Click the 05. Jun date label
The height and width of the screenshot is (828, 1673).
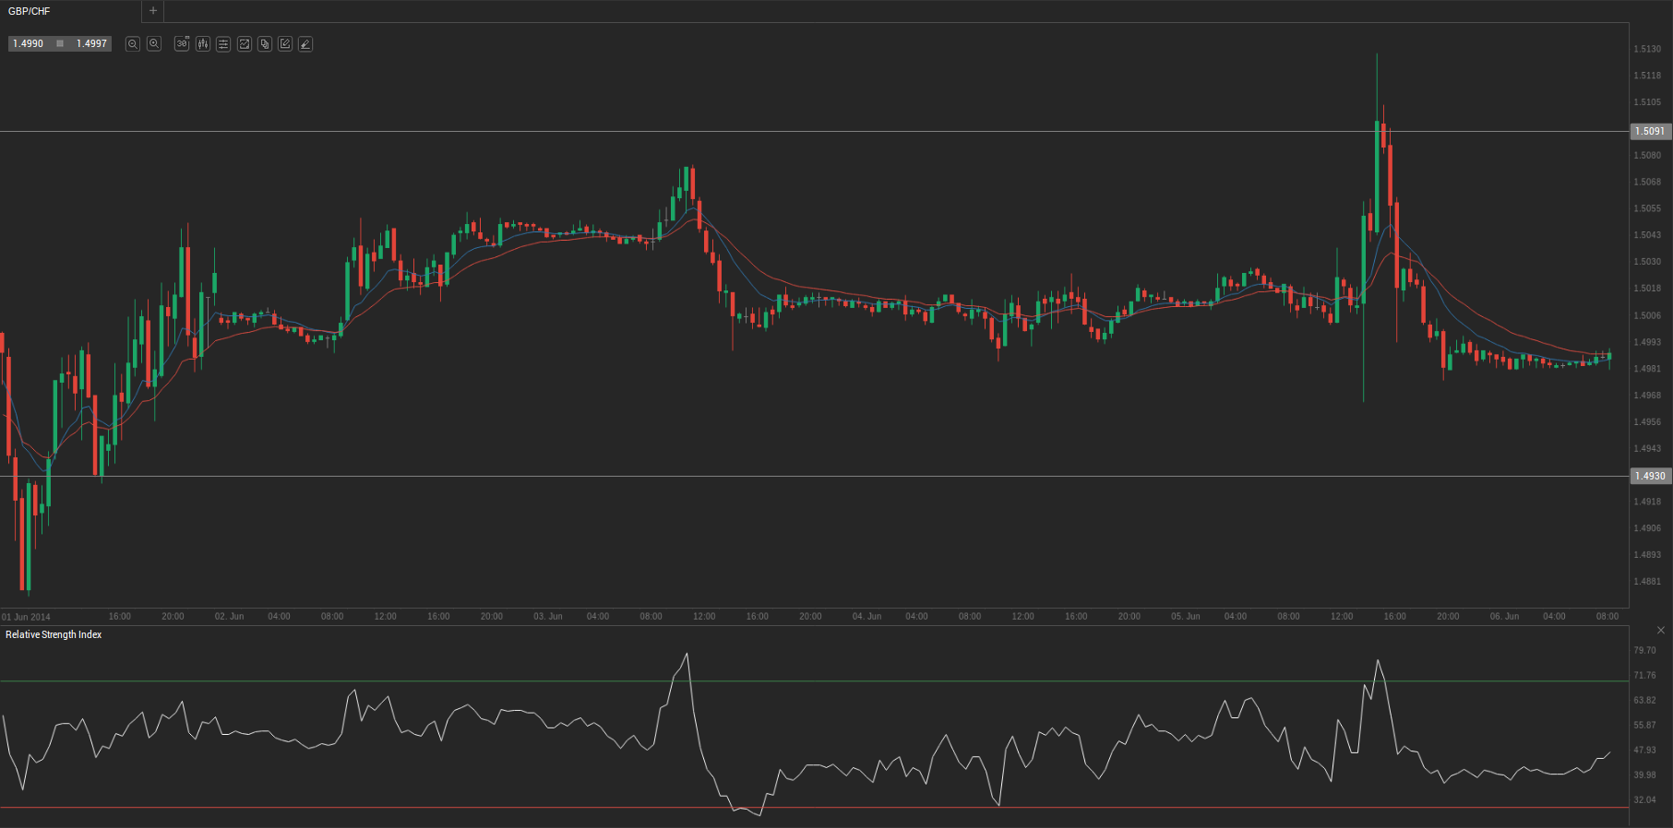coord(1186,616)
